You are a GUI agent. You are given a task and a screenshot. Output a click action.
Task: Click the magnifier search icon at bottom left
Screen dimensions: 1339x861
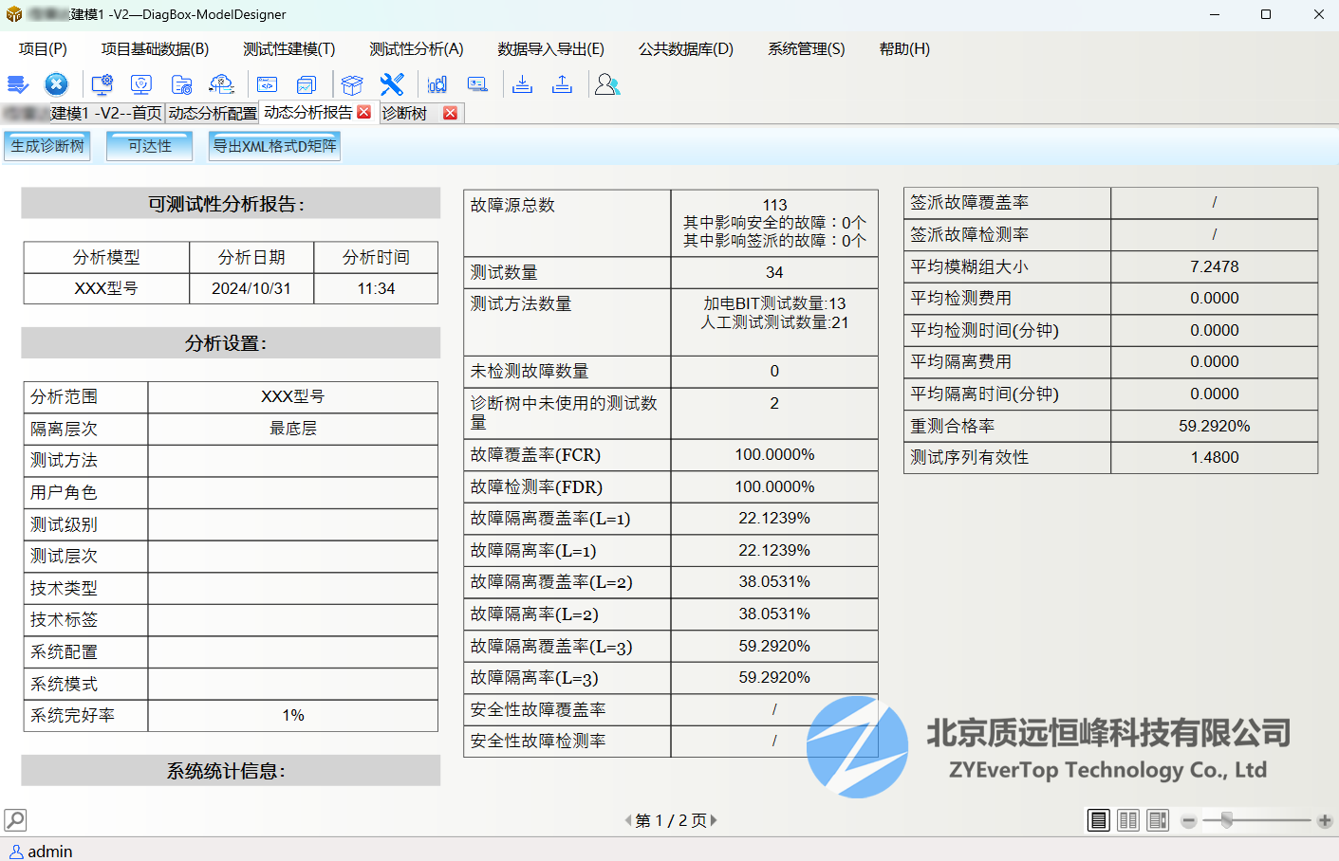coord(15,820)
